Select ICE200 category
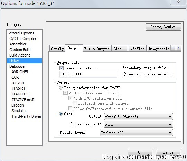Screen dimensions: 187x161 coord(18,83)
